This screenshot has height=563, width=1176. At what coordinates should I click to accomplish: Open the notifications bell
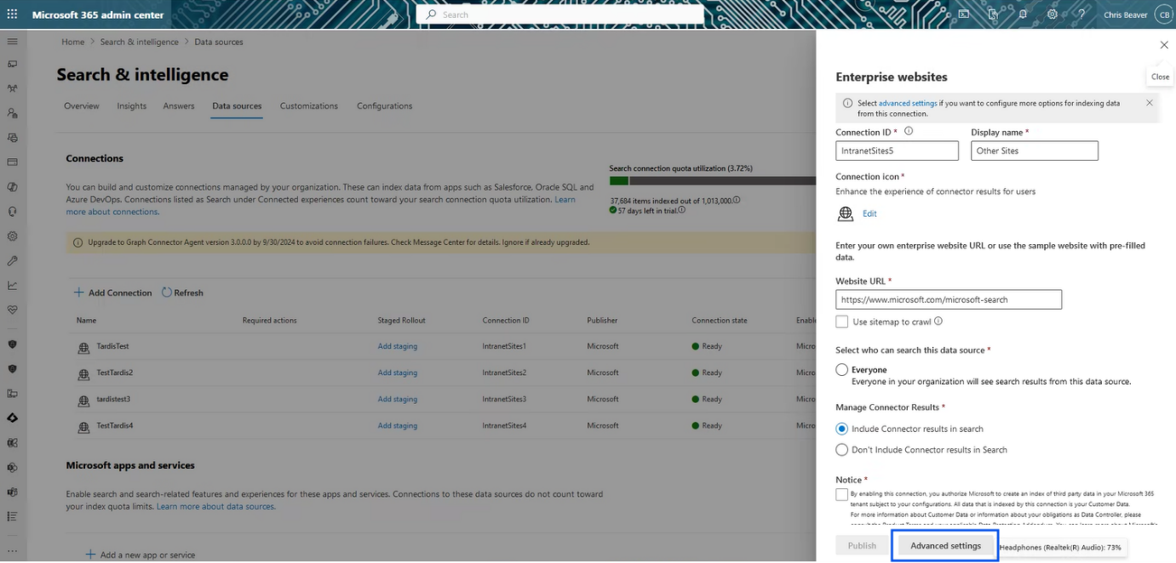(x=1023, y=14)
